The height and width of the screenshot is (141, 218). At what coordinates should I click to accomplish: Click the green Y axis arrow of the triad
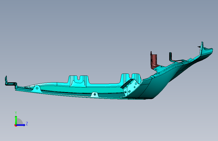pos(16,120)
